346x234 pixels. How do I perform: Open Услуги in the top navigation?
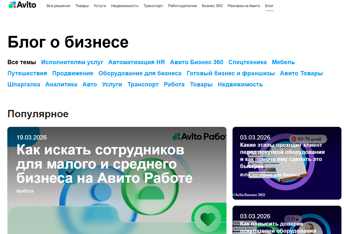pyautogui.click(x=100, y=6)
